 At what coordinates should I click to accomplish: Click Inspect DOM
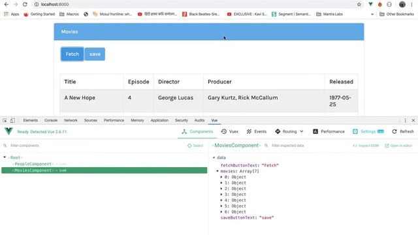[x=366, y=146]
